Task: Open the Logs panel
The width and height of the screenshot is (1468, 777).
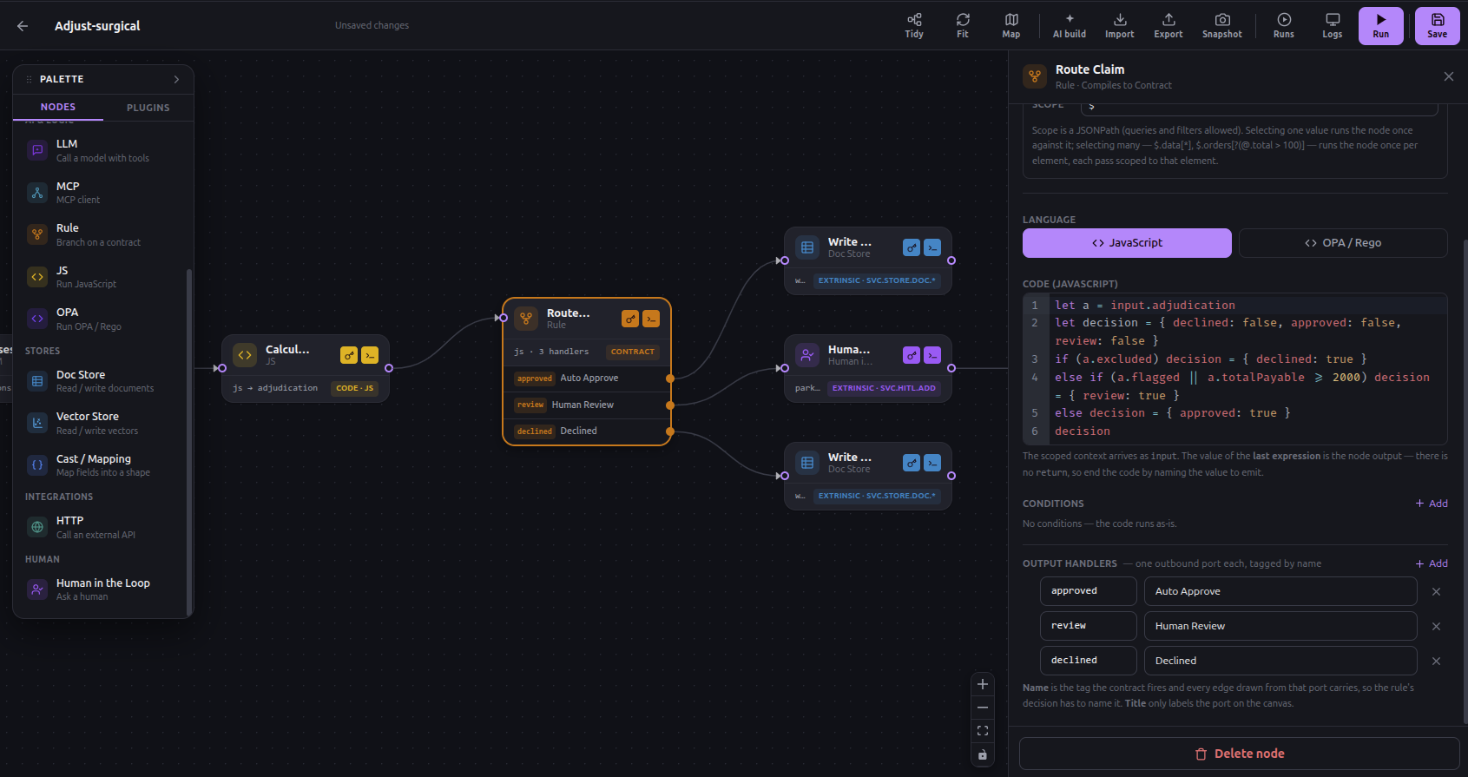Action: pos(1333,26)
